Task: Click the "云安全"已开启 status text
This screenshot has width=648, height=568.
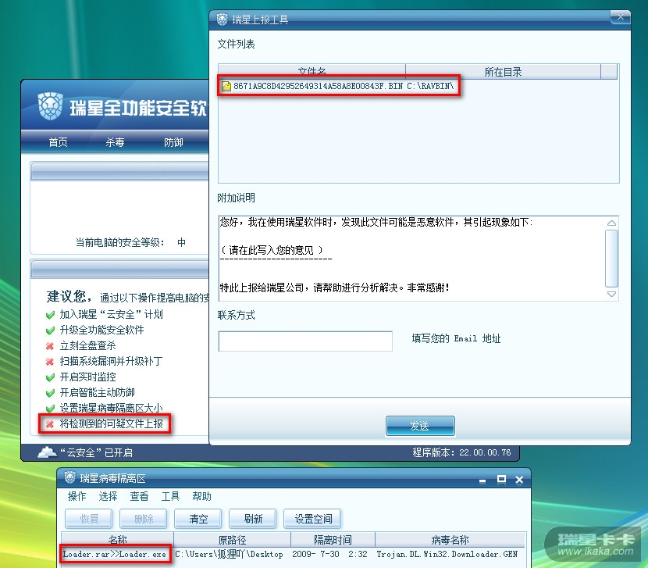Action: (x=96, y=452)
